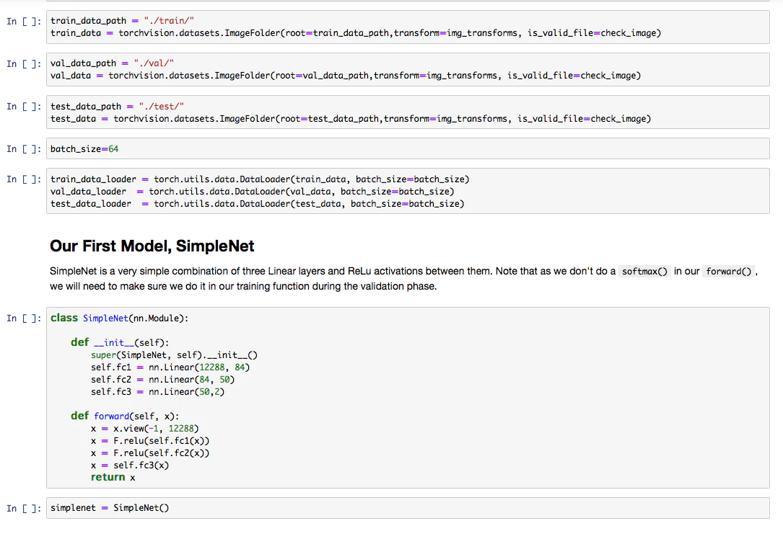Click the In [ ] prompt of the train_data cell
This screenshot has height=544, width=783.
[x=24, y=21]
